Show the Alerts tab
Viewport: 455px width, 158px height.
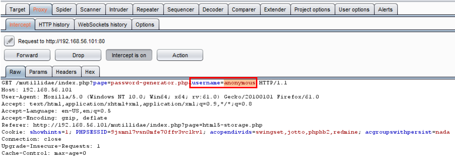[x=385, y=9]
